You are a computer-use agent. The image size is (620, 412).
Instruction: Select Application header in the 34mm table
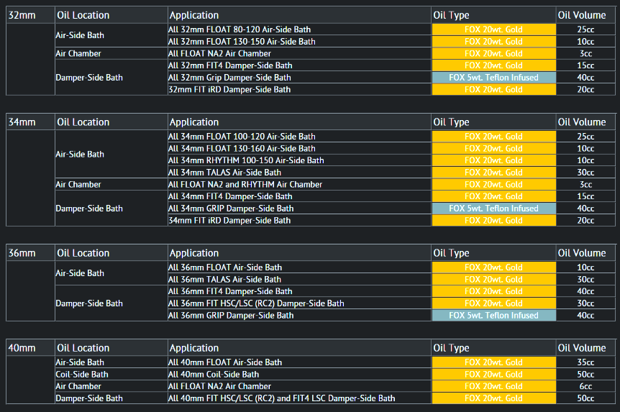pyautogui.click(x=194, y=122)
